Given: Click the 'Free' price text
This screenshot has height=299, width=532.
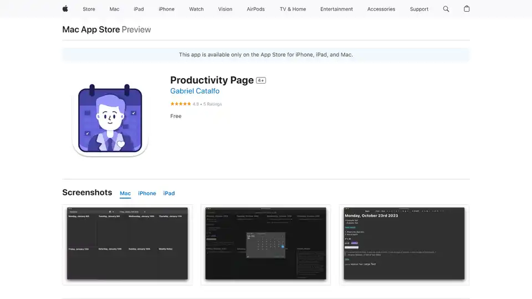Looking at the screenshot, I should (176, 116).
